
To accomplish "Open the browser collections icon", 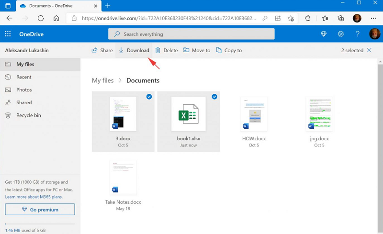I will pos(341,18).
